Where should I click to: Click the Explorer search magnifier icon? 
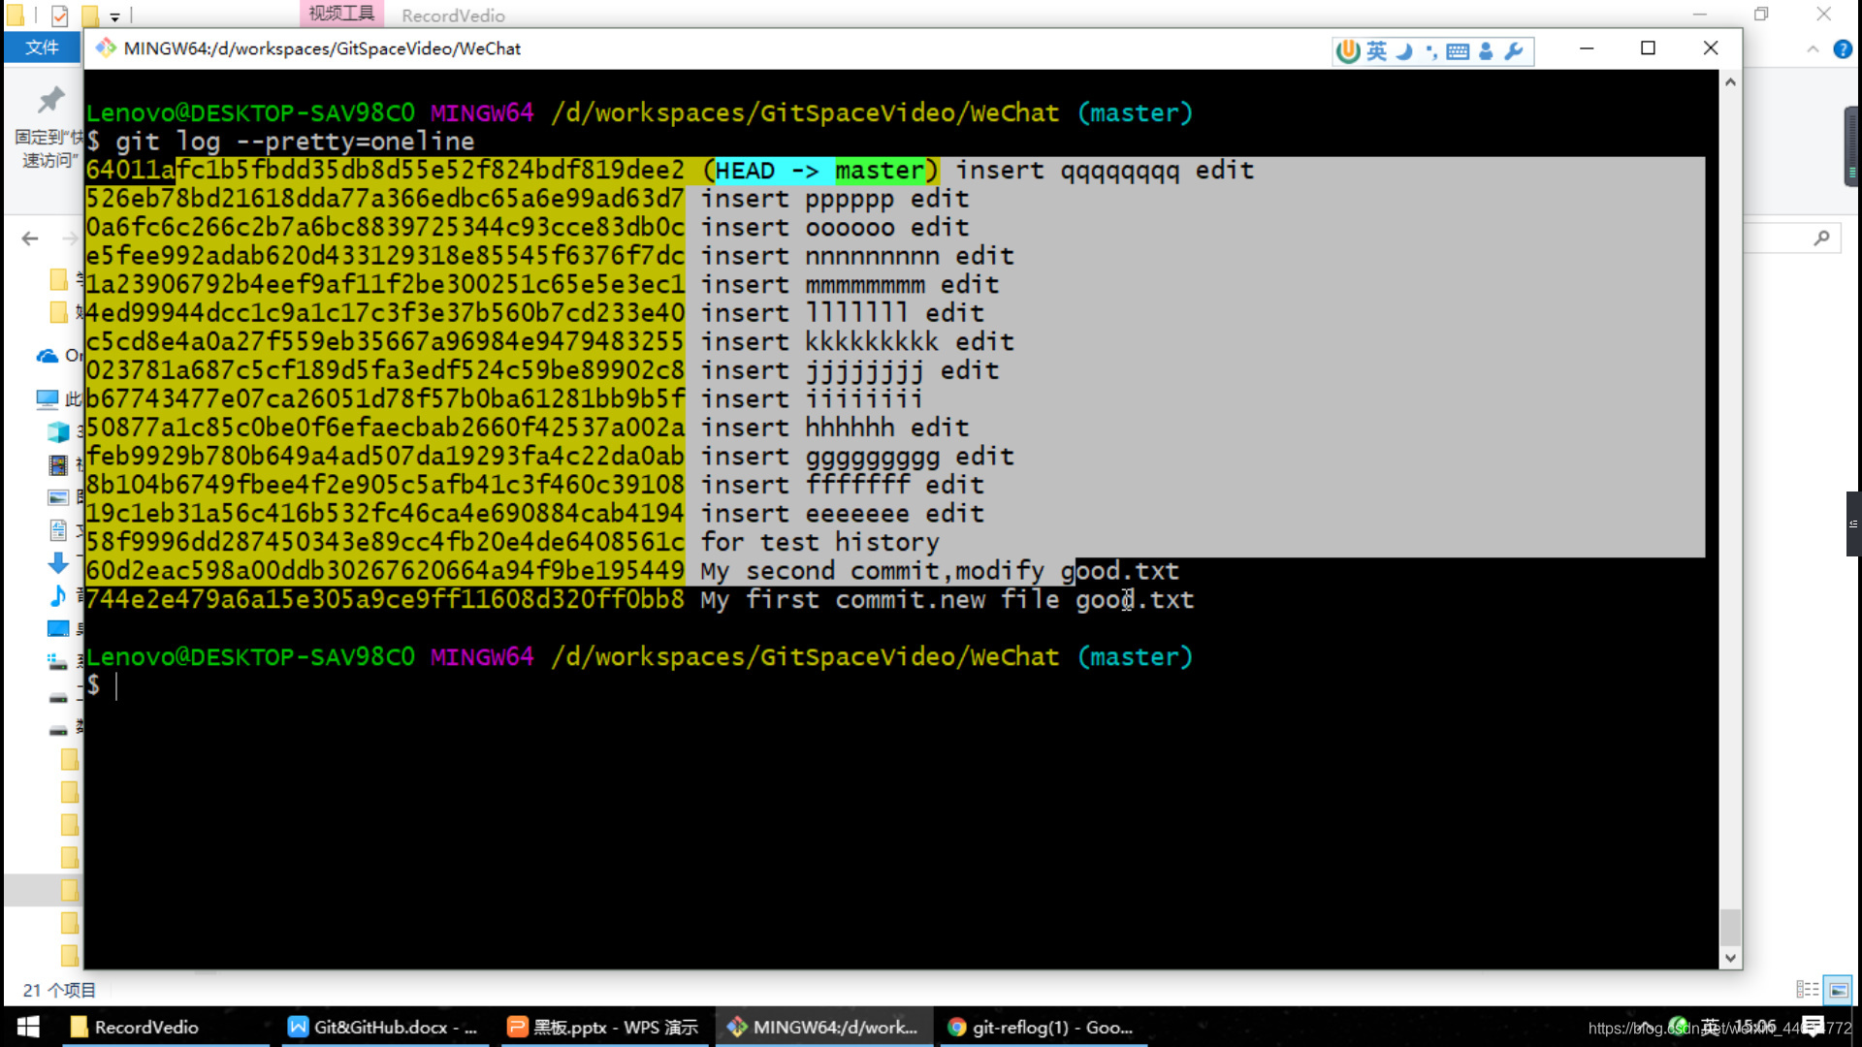(x=1821, y=238)
